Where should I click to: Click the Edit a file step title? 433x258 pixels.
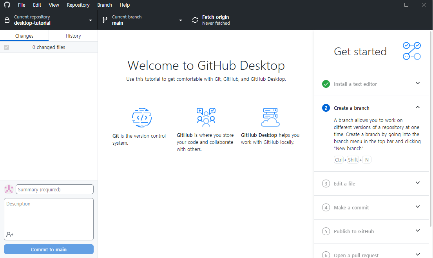(344, 184)
